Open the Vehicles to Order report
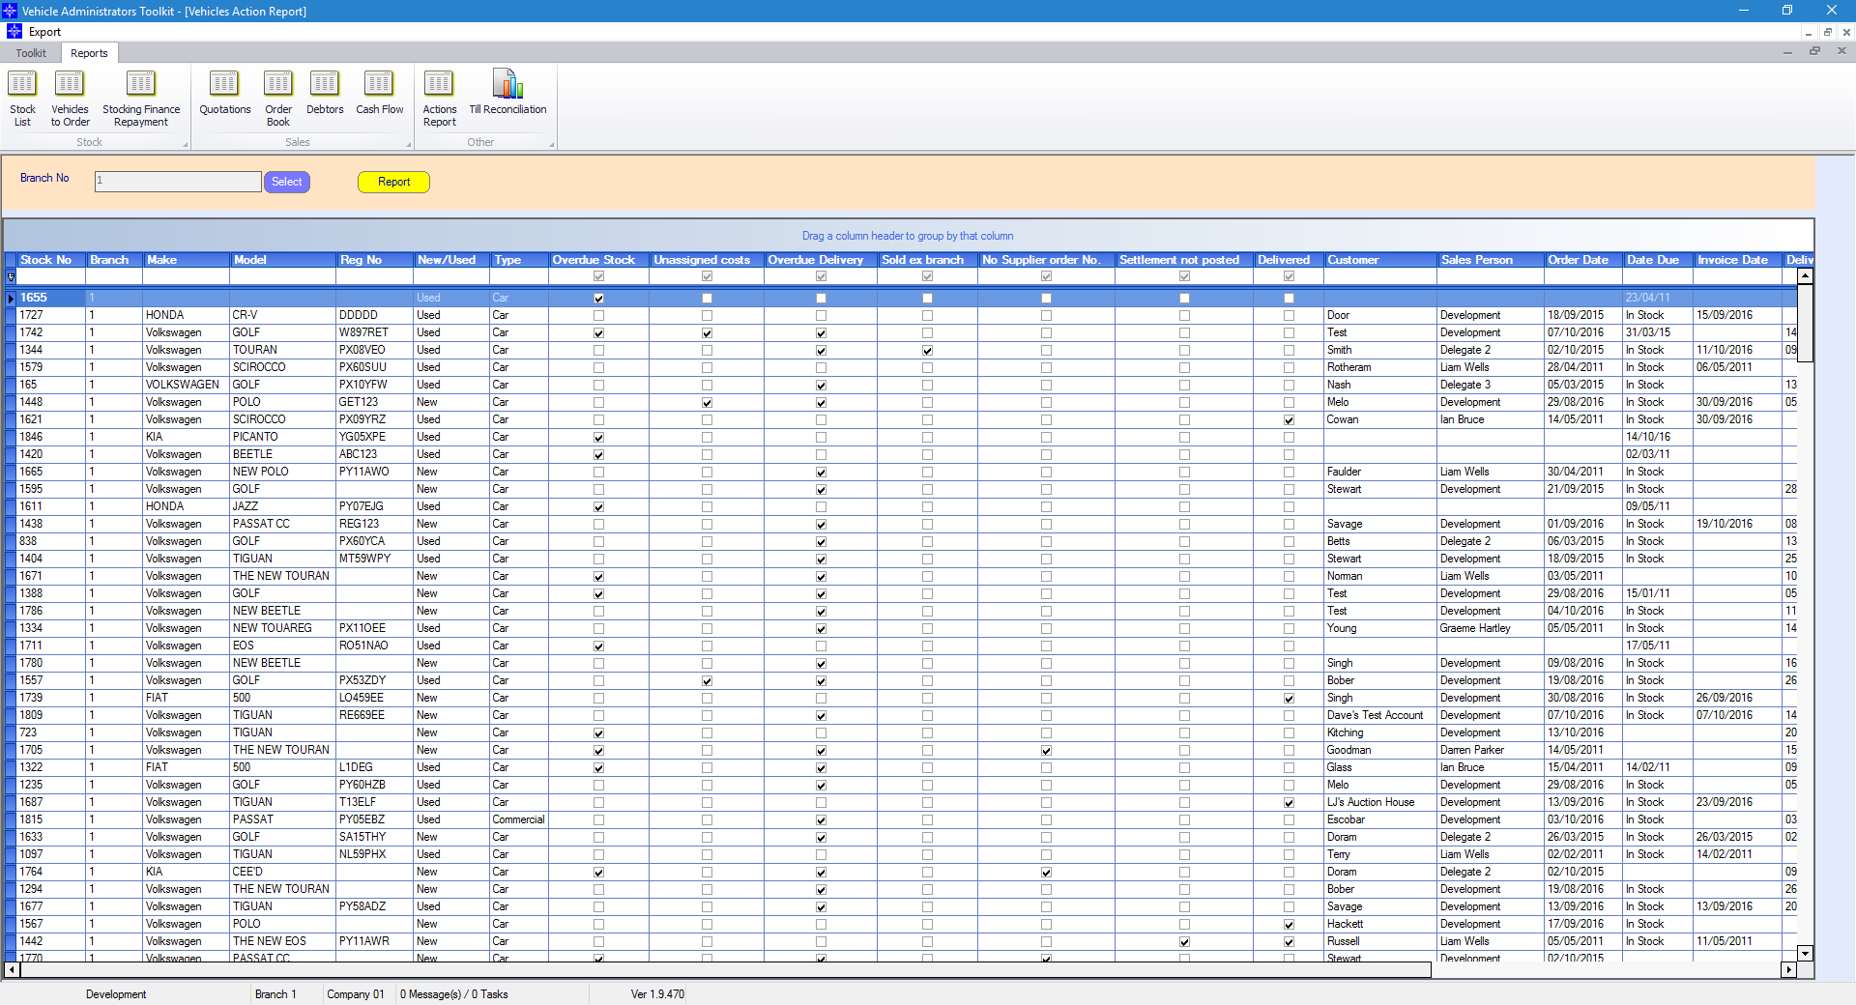 click(70, 99)
